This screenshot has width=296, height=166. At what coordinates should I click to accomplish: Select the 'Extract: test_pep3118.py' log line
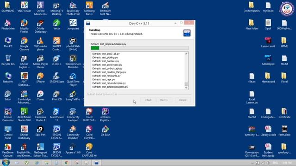pyautogui.click(x=106, y=54)
